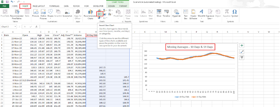Insert a Text Box
Image resolution: width=280 pixels, height=107 pixels.
pos(186,14)
